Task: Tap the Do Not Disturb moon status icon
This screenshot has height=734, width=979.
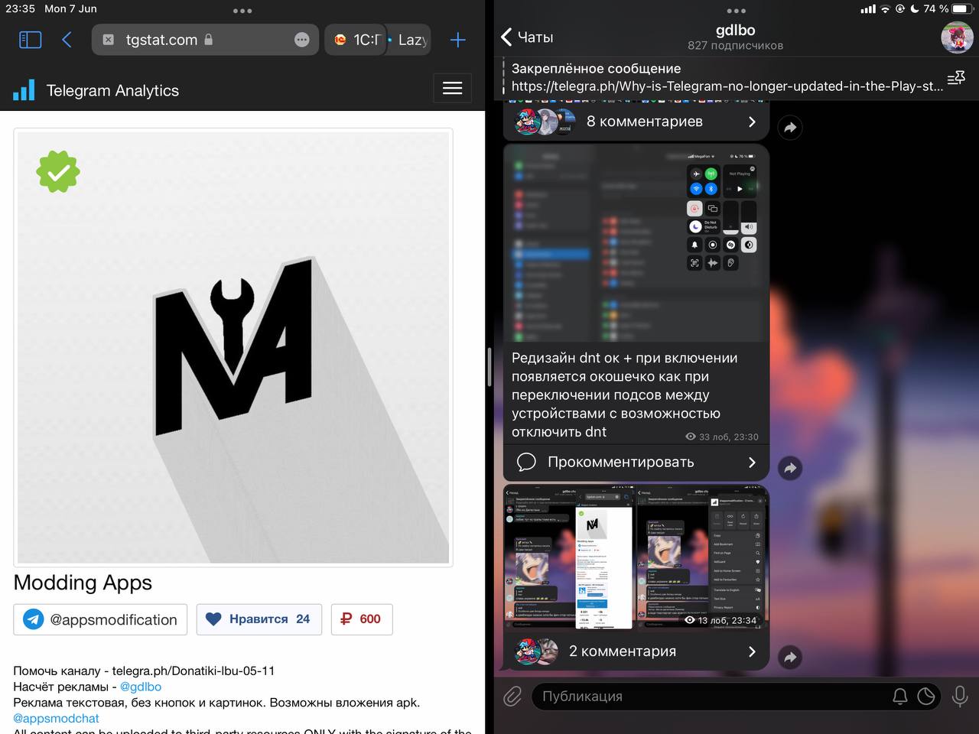Action: [915, 9]
